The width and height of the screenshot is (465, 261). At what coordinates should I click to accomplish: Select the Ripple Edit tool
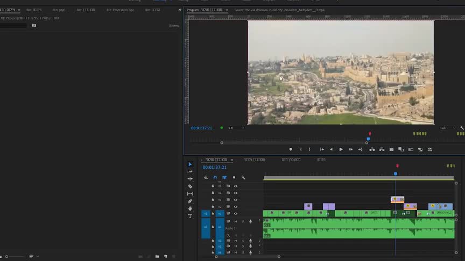(x=190, y=179)
